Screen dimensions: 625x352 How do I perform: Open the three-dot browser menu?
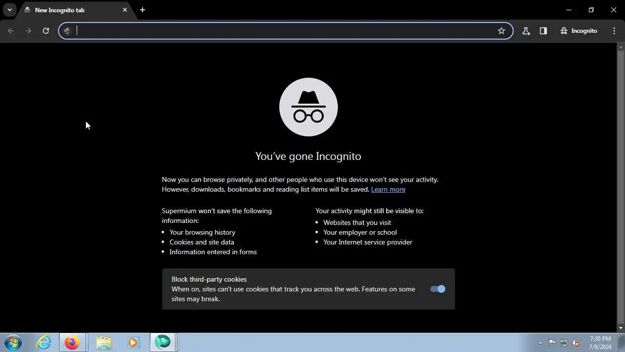(614, 31)
